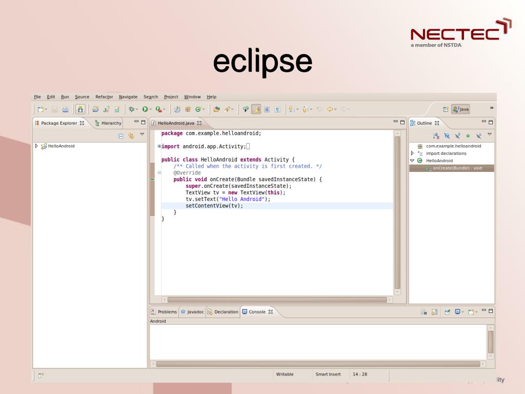Open the New wizard dropdown arrow
Viewport: 525px width, 394px height.
click(x=46, y=109)
